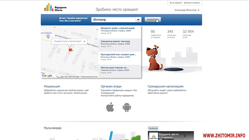Open the Допомогти проекту link
The height and width of the screenshot is (140, 249).
(193, 3)
